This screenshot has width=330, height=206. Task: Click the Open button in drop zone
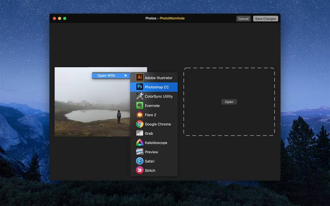point(229,102)
